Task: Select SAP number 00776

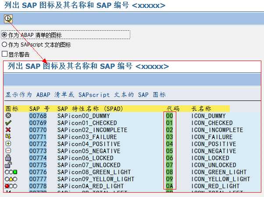Action: (x=38, y=172)
